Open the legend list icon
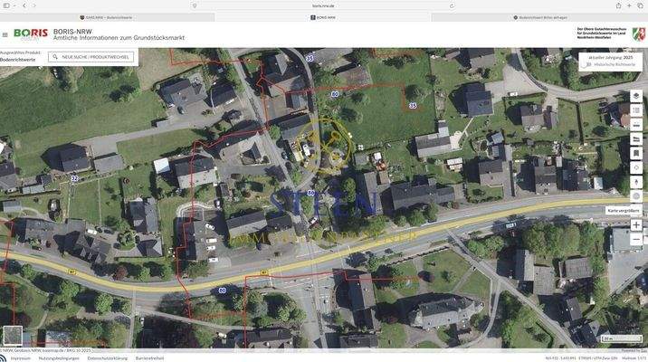This screenshot has width=648, height=362. click(636, 110)
